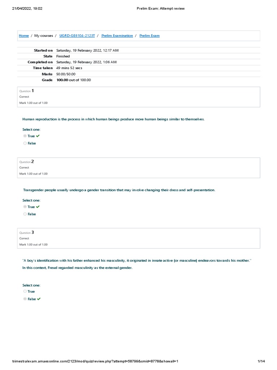
Task: Go to Prelim Examination breadcrumb
Action: click(117, 36)
